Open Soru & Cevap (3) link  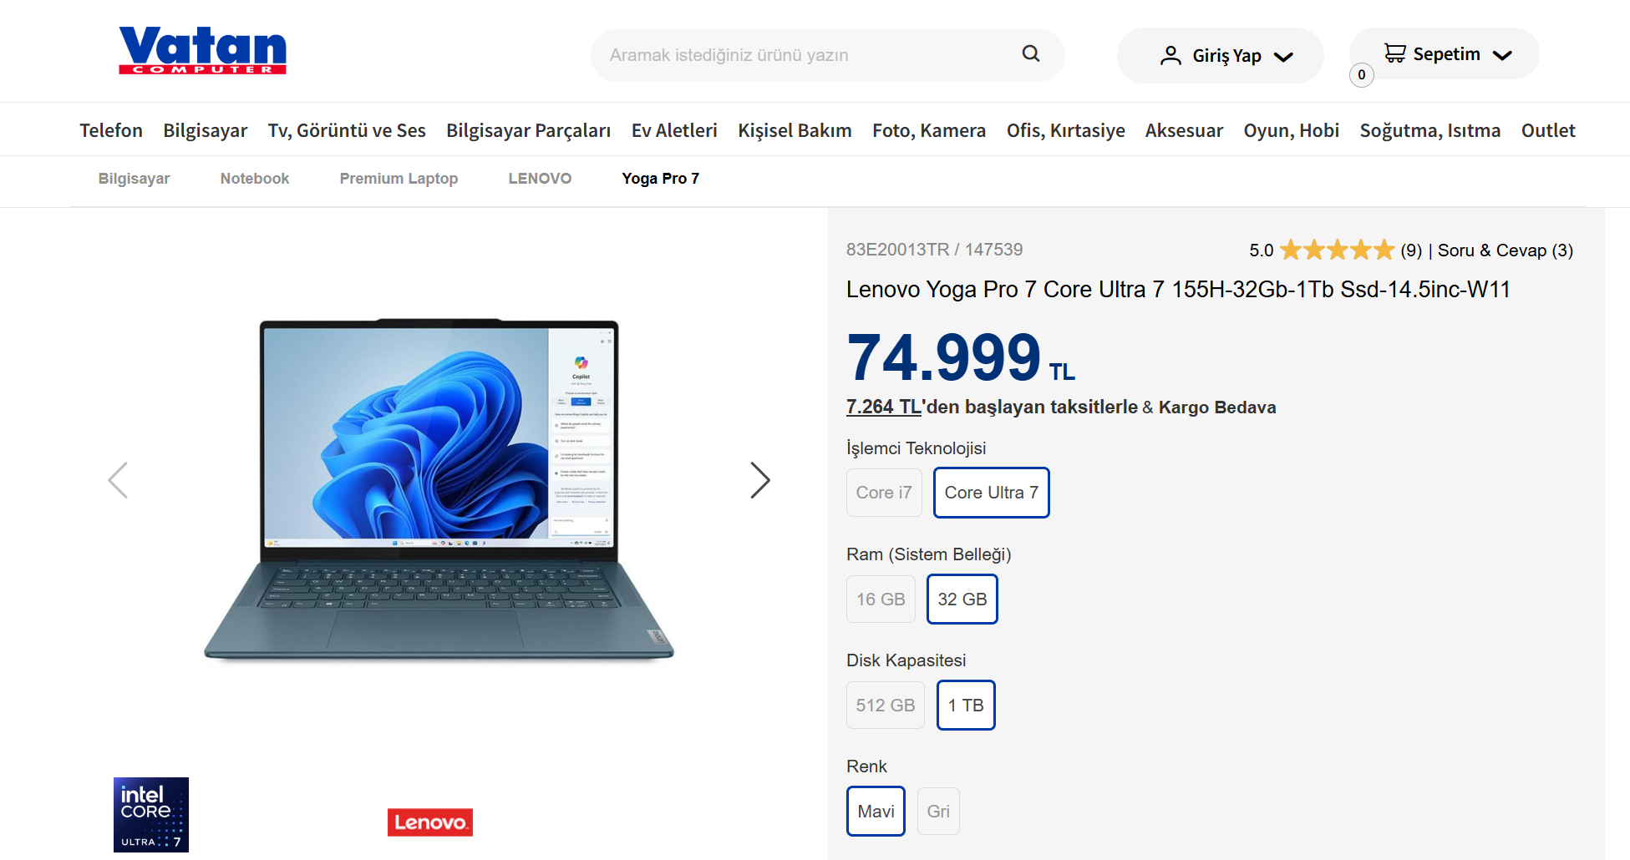(x=1506, y=250)
